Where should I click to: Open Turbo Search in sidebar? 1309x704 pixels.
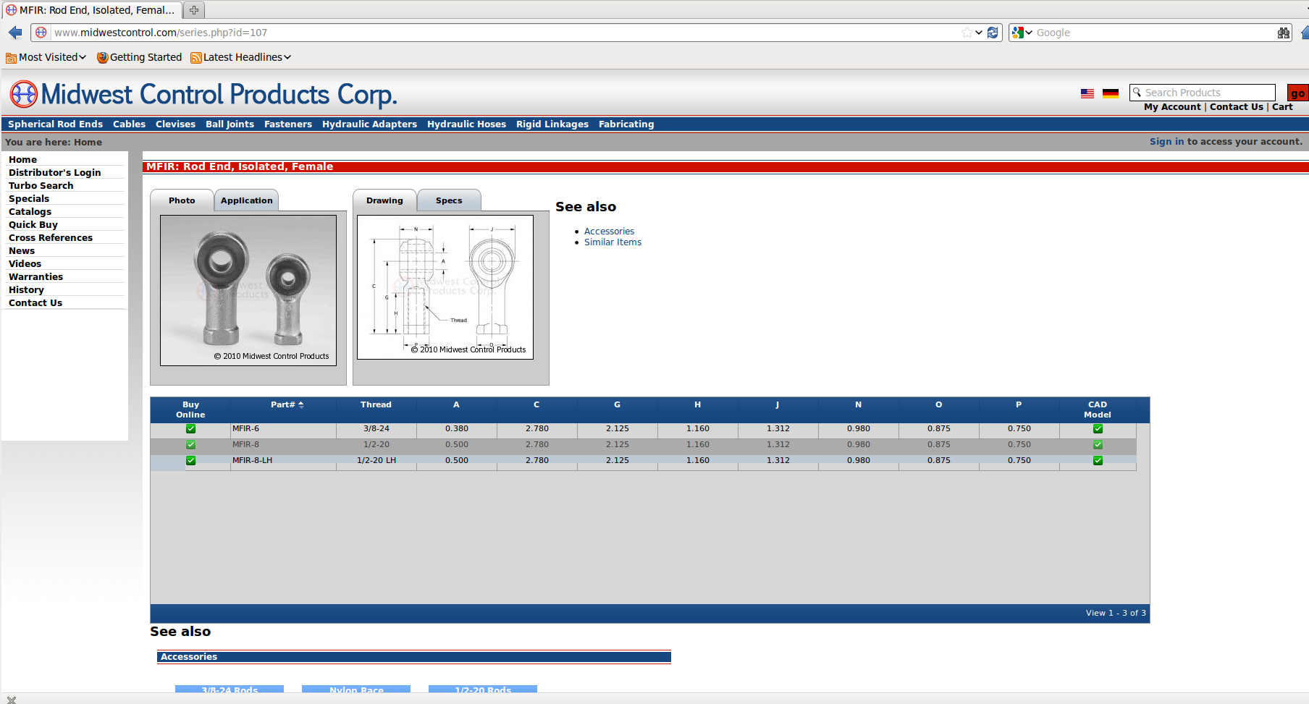click(x=41, y=186)
